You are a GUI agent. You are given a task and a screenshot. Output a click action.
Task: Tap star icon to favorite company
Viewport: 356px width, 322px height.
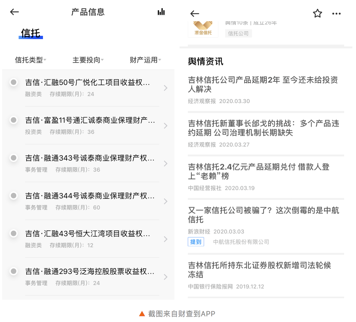pyautogui.click(x=317, y=13)
